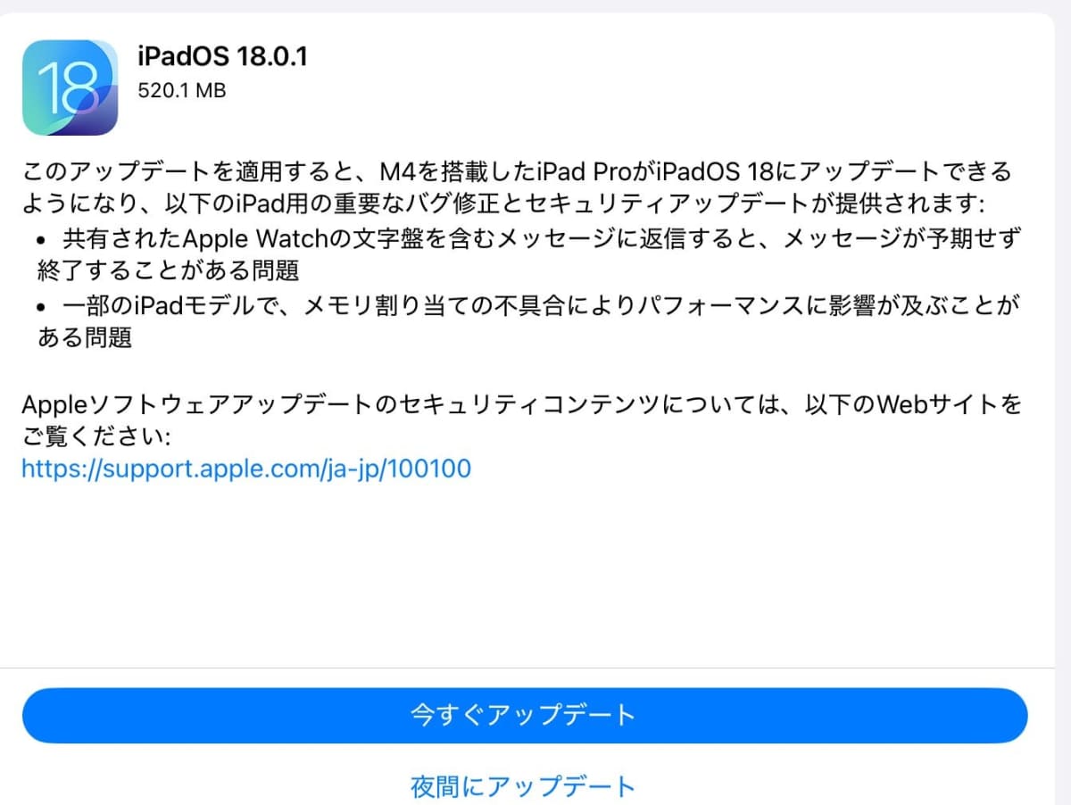Choose 夜間にアップデート option
Image resolution: width=1071 pixels, height=805 pixels.
[x=523, y=786]
